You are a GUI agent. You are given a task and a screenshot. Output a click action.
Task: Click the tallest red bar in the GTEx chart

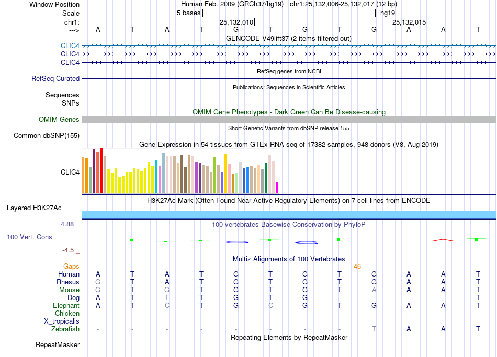coord(101,171)
